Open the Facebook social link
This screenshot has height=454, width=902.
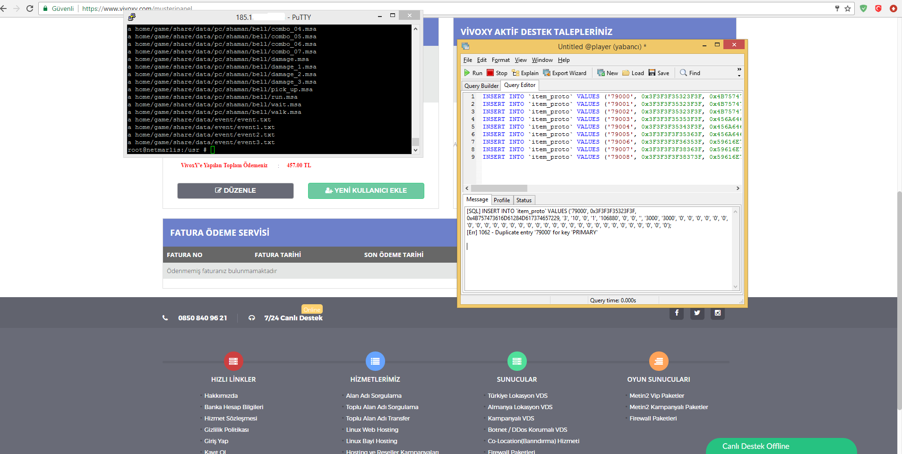(677, 313)
